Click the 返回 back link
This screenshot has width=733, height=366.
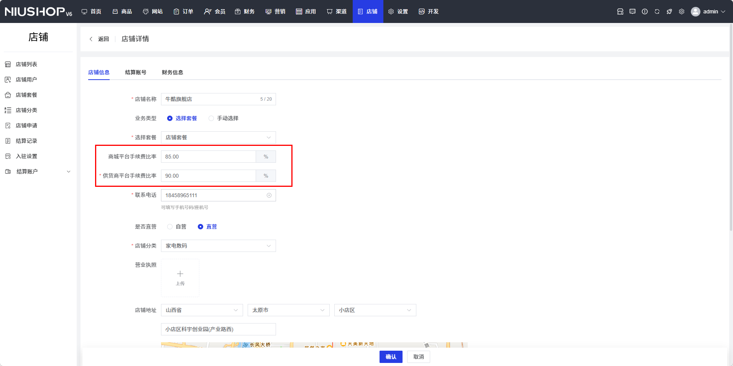click(x=99, y=39)
